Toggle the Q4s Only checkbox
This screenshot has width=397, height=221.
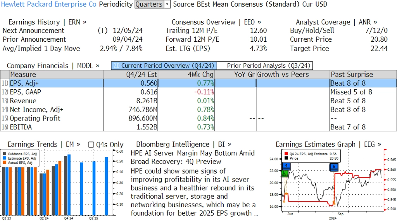91,144
